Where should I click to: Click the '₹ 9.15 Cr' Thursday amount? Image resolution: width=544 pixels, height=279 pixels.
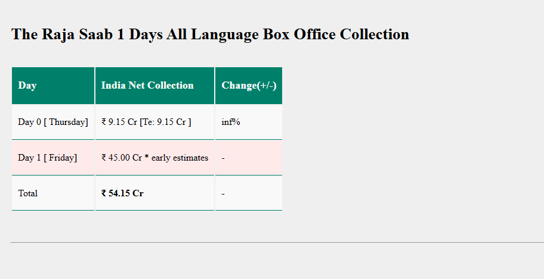click(x=119, y=122)
